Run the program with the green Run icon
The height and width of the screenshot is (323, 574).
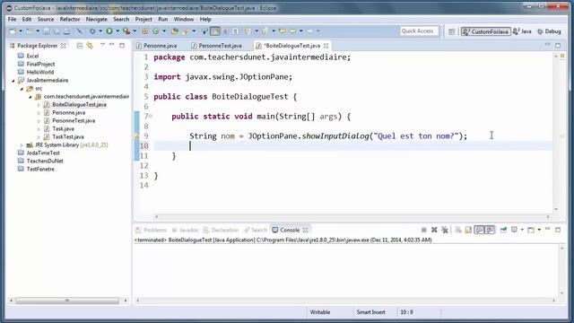(109, 31)
